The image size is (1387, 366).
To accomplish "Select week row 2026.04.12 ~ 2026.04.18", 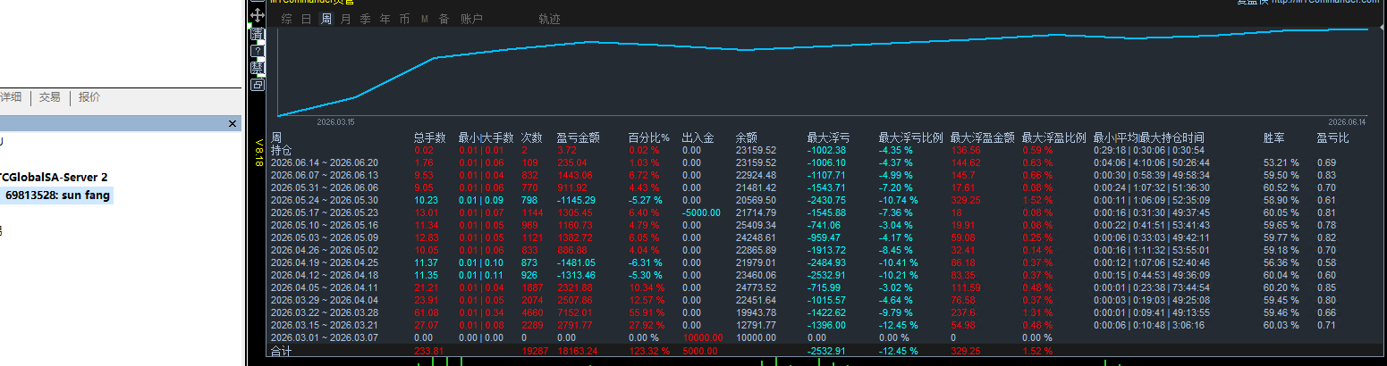I will pyautogui.click(x=324, y=275).
